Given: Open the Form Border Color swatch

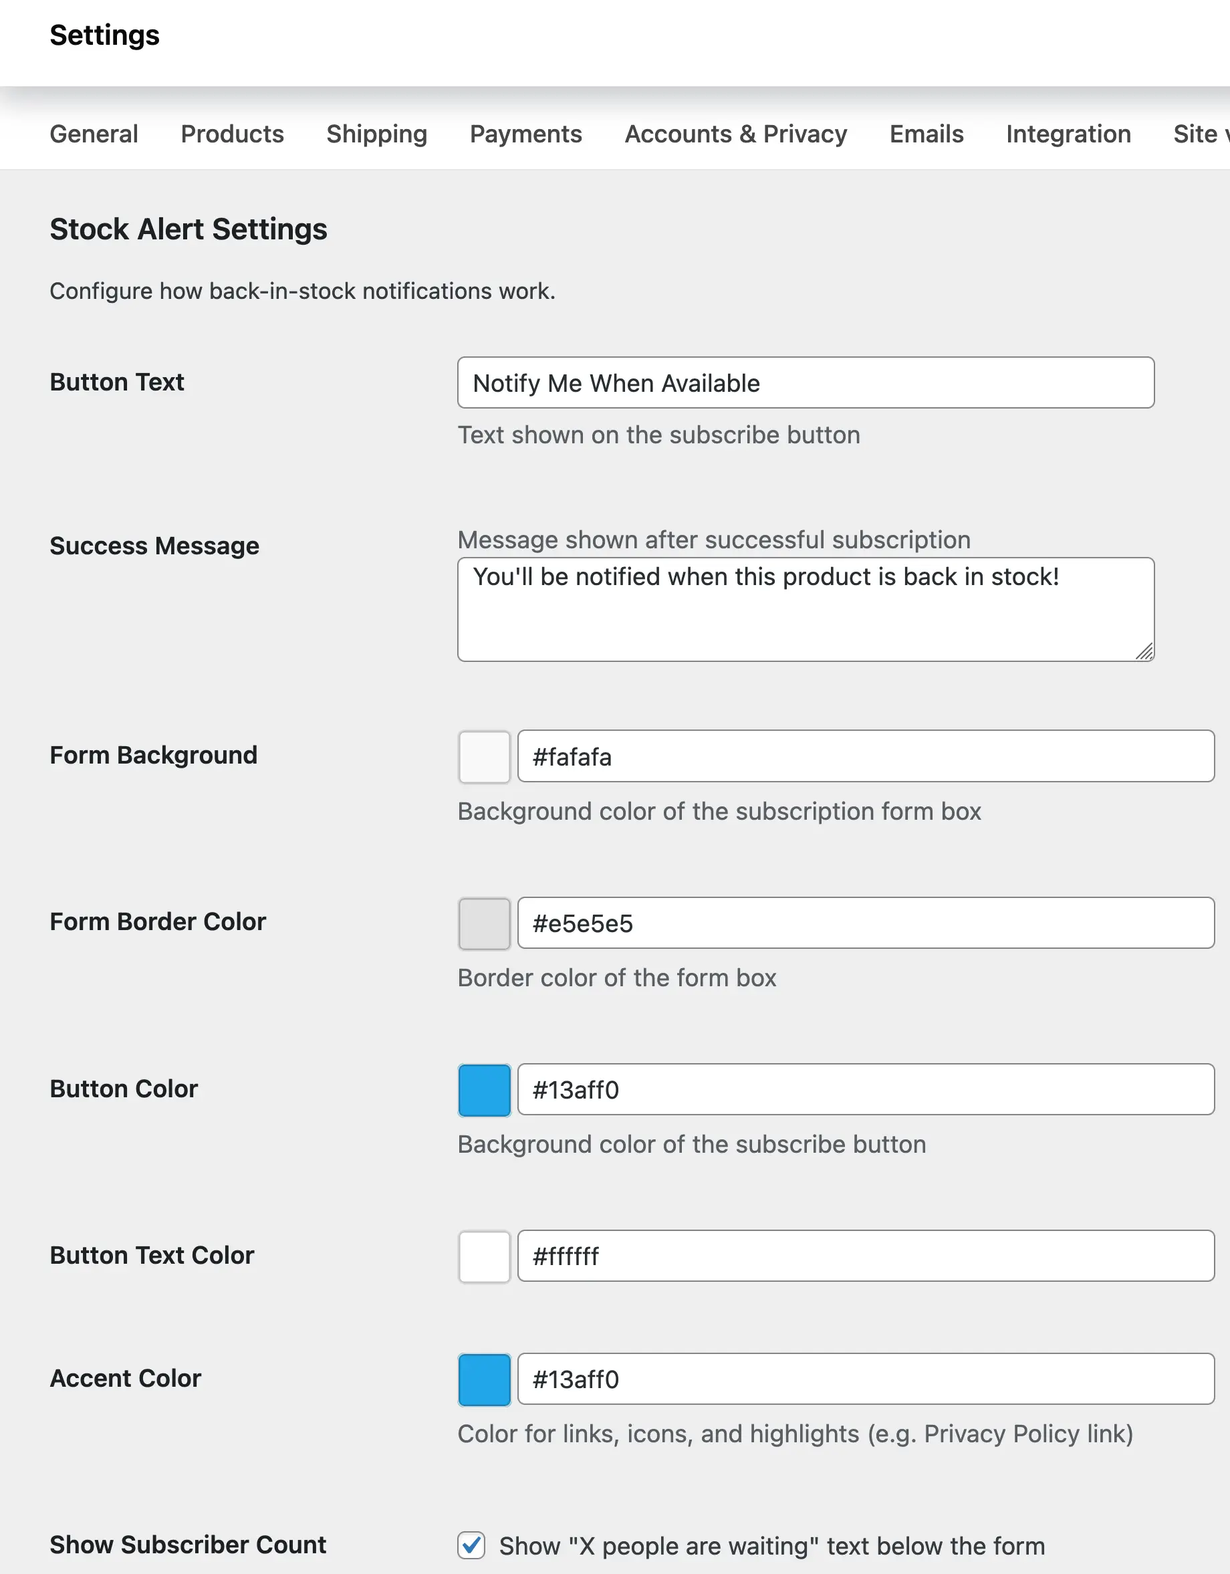Looking at the screenshot, I should [483, 923].
